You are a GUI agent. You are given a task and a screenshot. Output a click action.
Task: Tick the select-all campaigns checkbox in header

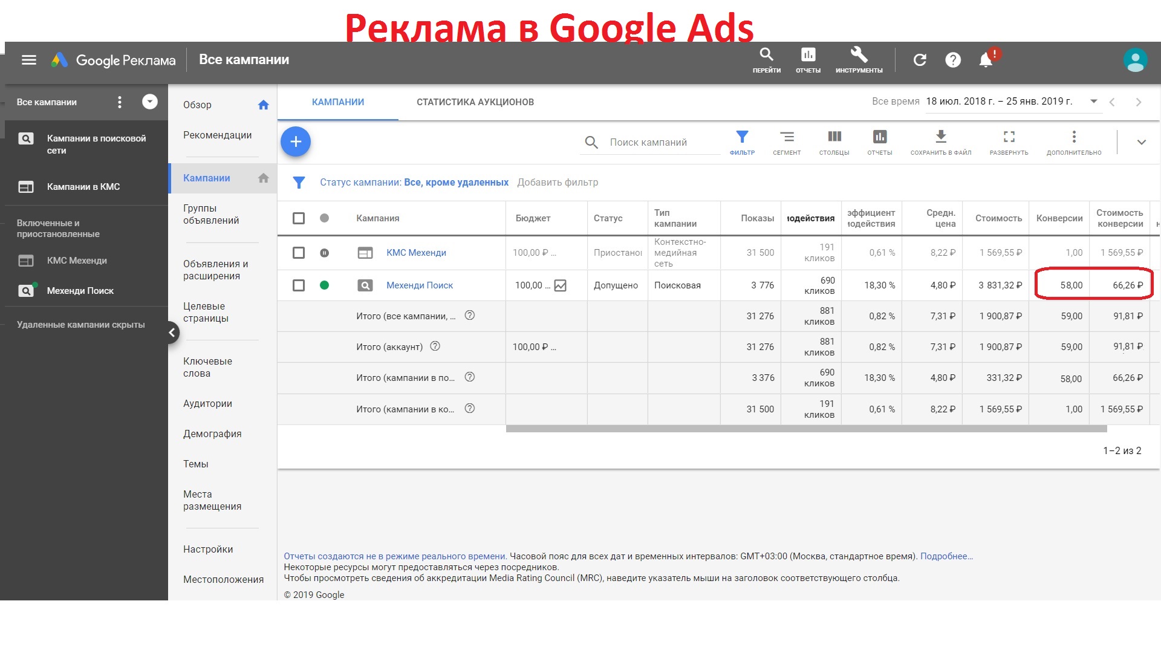coord(299,218)
